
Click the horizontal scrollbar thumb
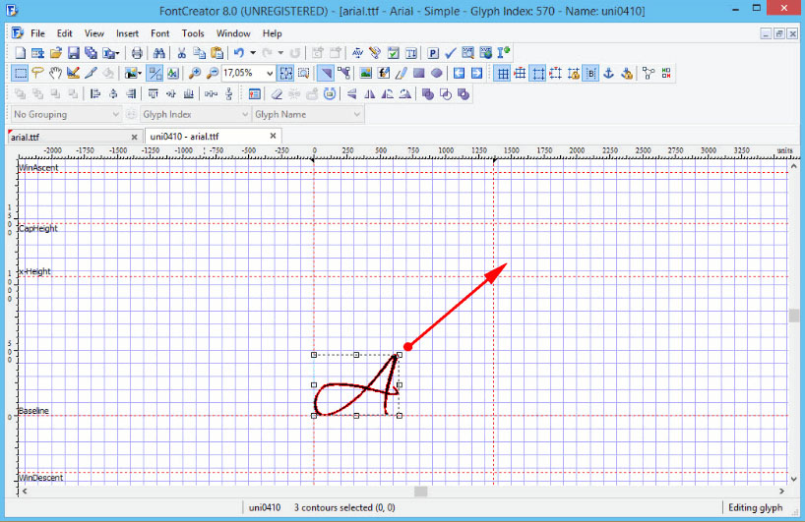click(421, 492)
